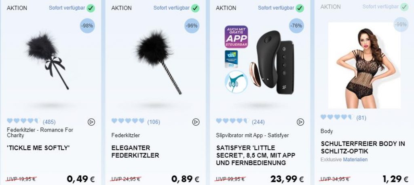
Task: Open the 'ELEGANTER FEDERKITZLER' product title
Action: [x=135, y=152]
